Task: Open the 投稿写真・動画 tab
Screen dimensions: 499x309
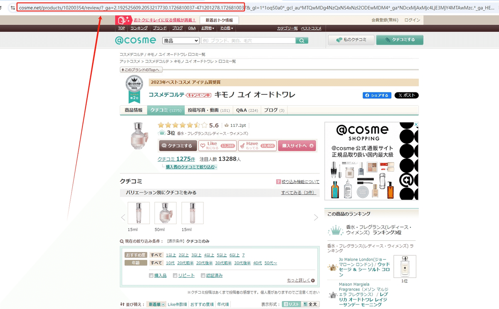Action: coord(209,110)
